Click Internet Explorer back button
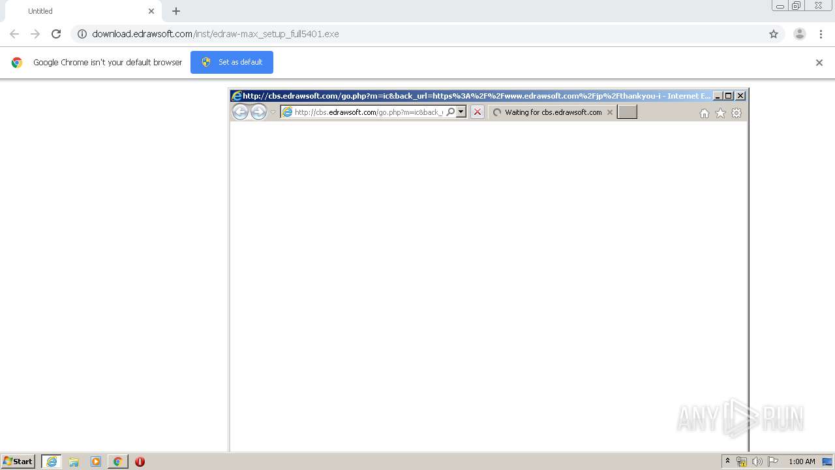This screenshot has height=470, width=835. click(x=240, y=112)
